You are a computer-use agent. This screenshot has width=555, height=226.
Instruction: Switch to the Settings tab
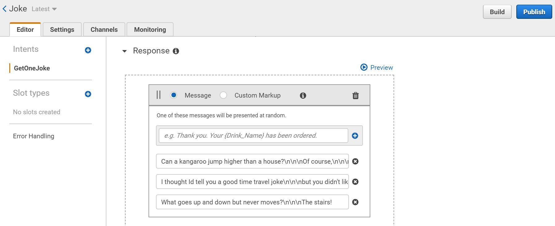pos(62,29)
